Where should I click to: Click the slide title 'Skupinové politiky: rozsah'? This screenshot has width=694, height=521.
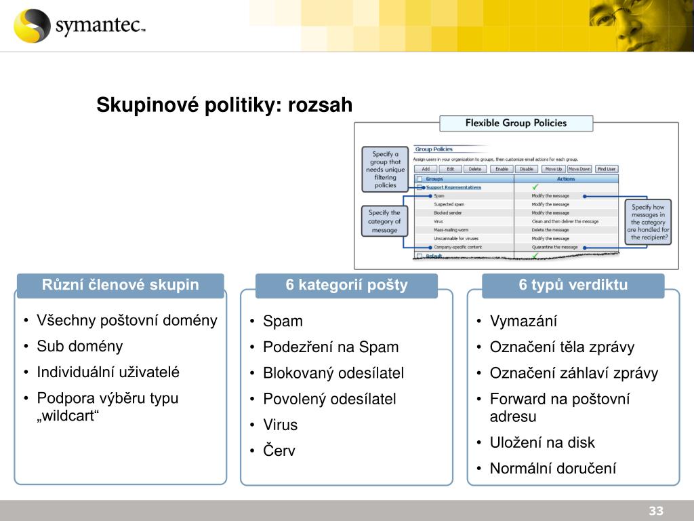pyautogui.click(x=224, y=105)
